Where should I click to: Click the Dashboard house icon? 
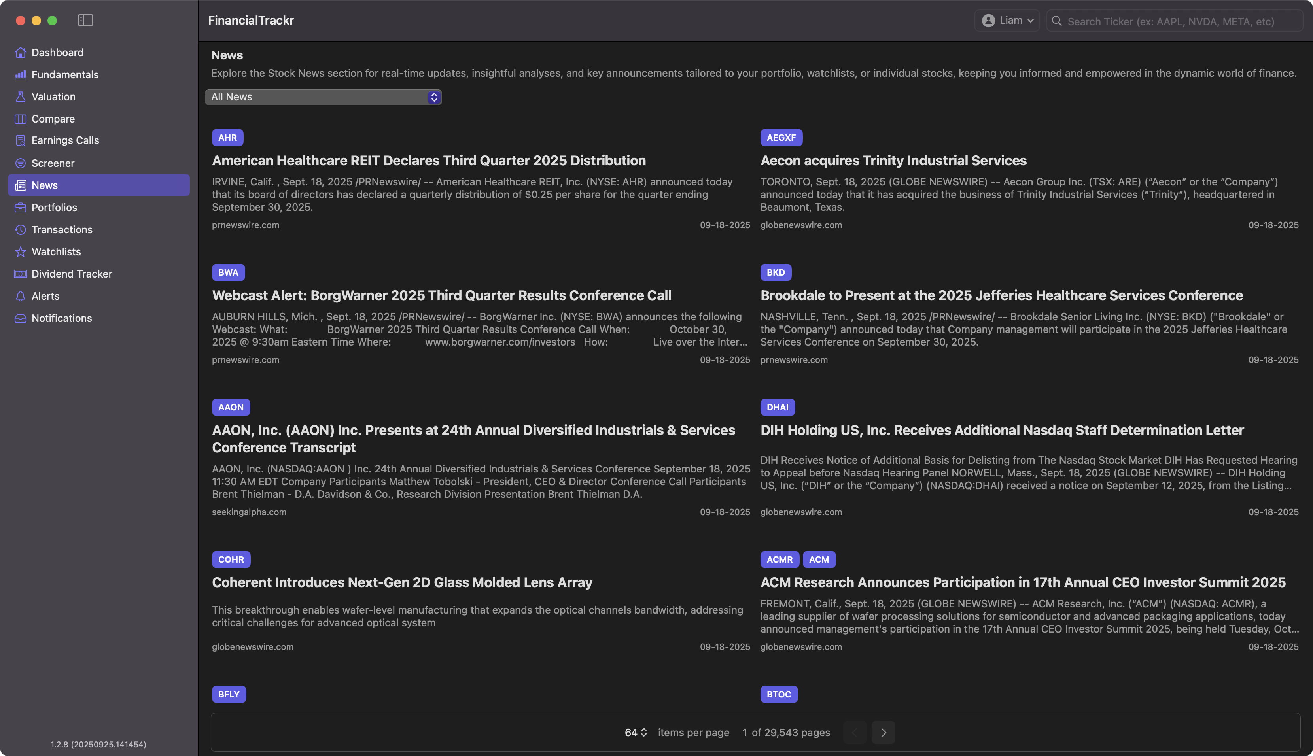pyautogui.click(x=20, y=53)
